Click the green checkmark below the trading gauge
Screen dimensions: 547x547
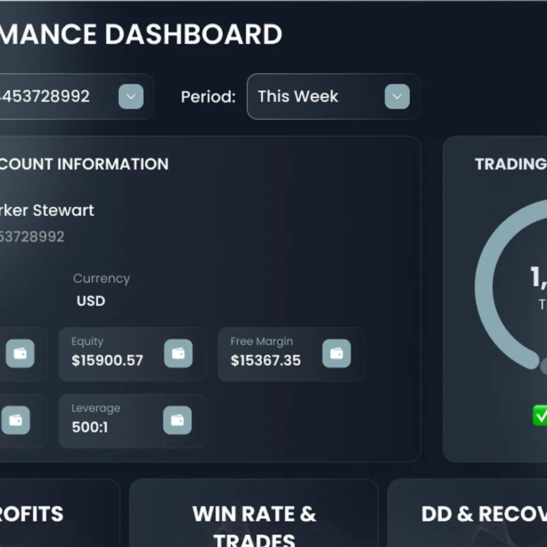[540, 415]
